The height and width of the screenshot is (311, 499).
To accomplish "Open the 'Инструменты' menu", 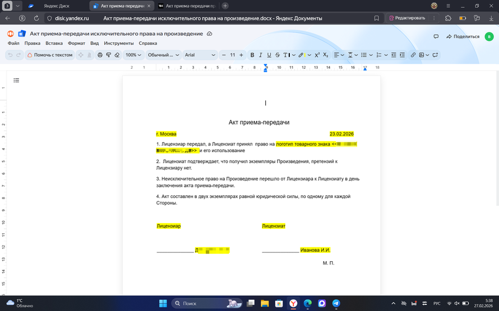I will coord(118,43).
